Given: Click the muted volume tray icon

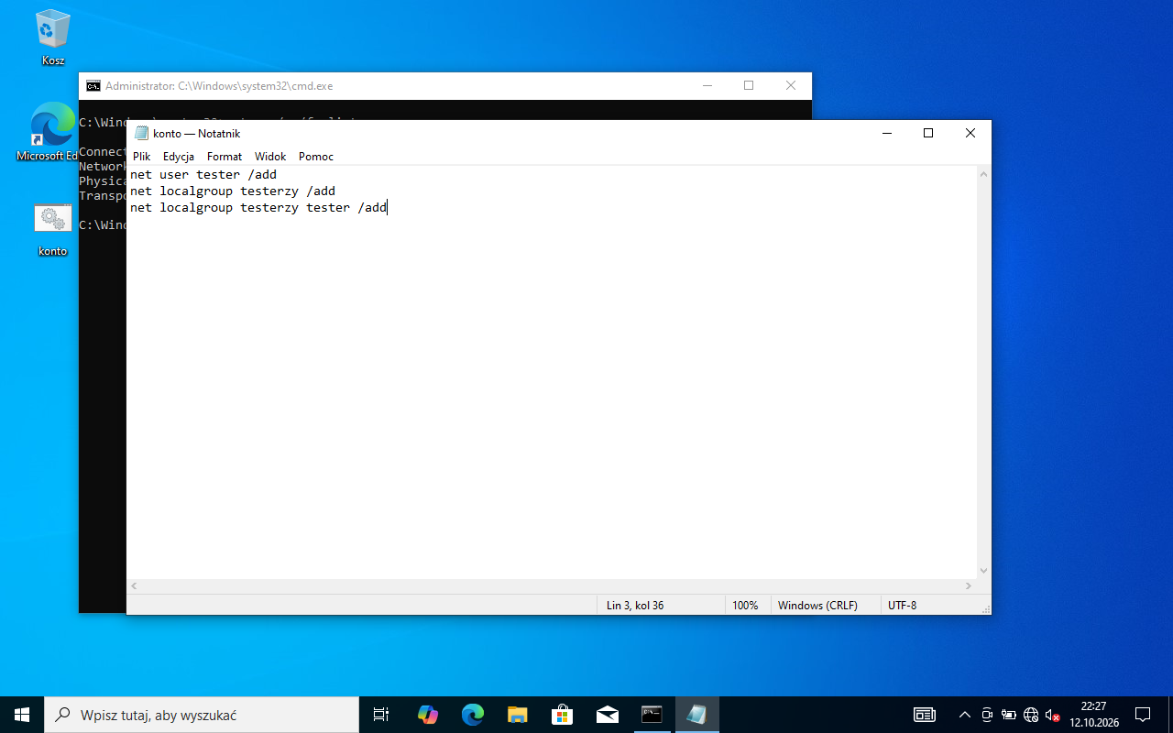Looking at the screenshot, I should coord(1052,715).
